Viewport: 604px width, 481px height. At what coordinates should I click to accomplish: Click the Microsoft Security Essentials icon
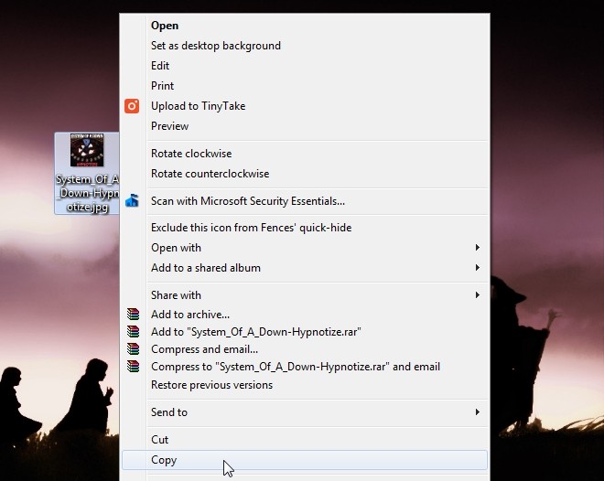tap(132, 200)
